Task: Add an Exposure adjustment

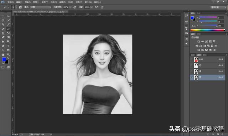Action: (210, 42)
